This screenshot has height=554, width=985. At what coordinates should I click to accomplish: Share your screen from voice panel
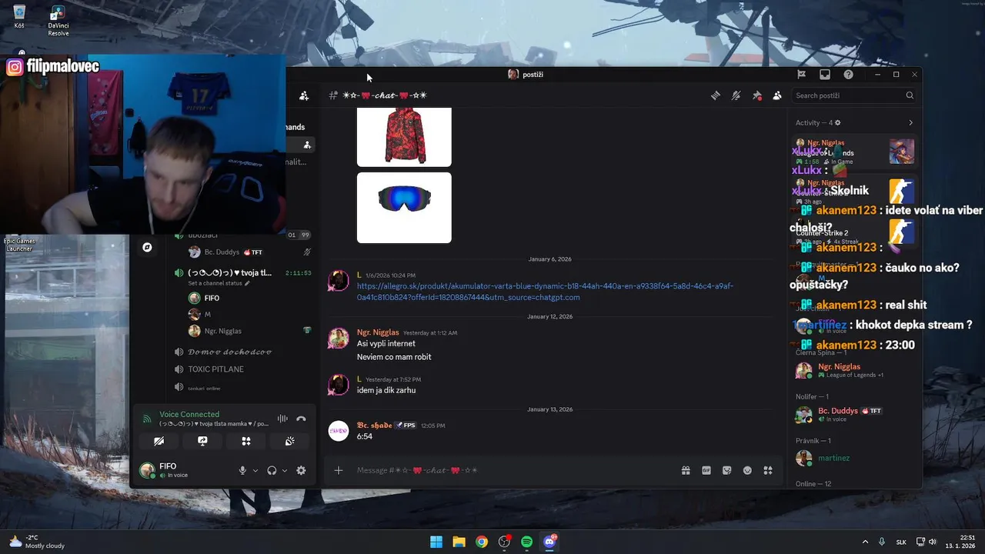pyautogui.click(x=202, y=441)
